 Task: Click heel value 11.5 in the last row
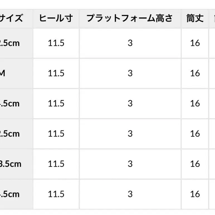(56, 194)
